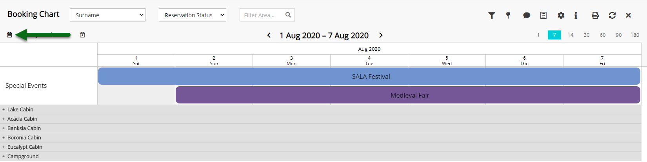Switch to the 14 day view

pos(571,35)
